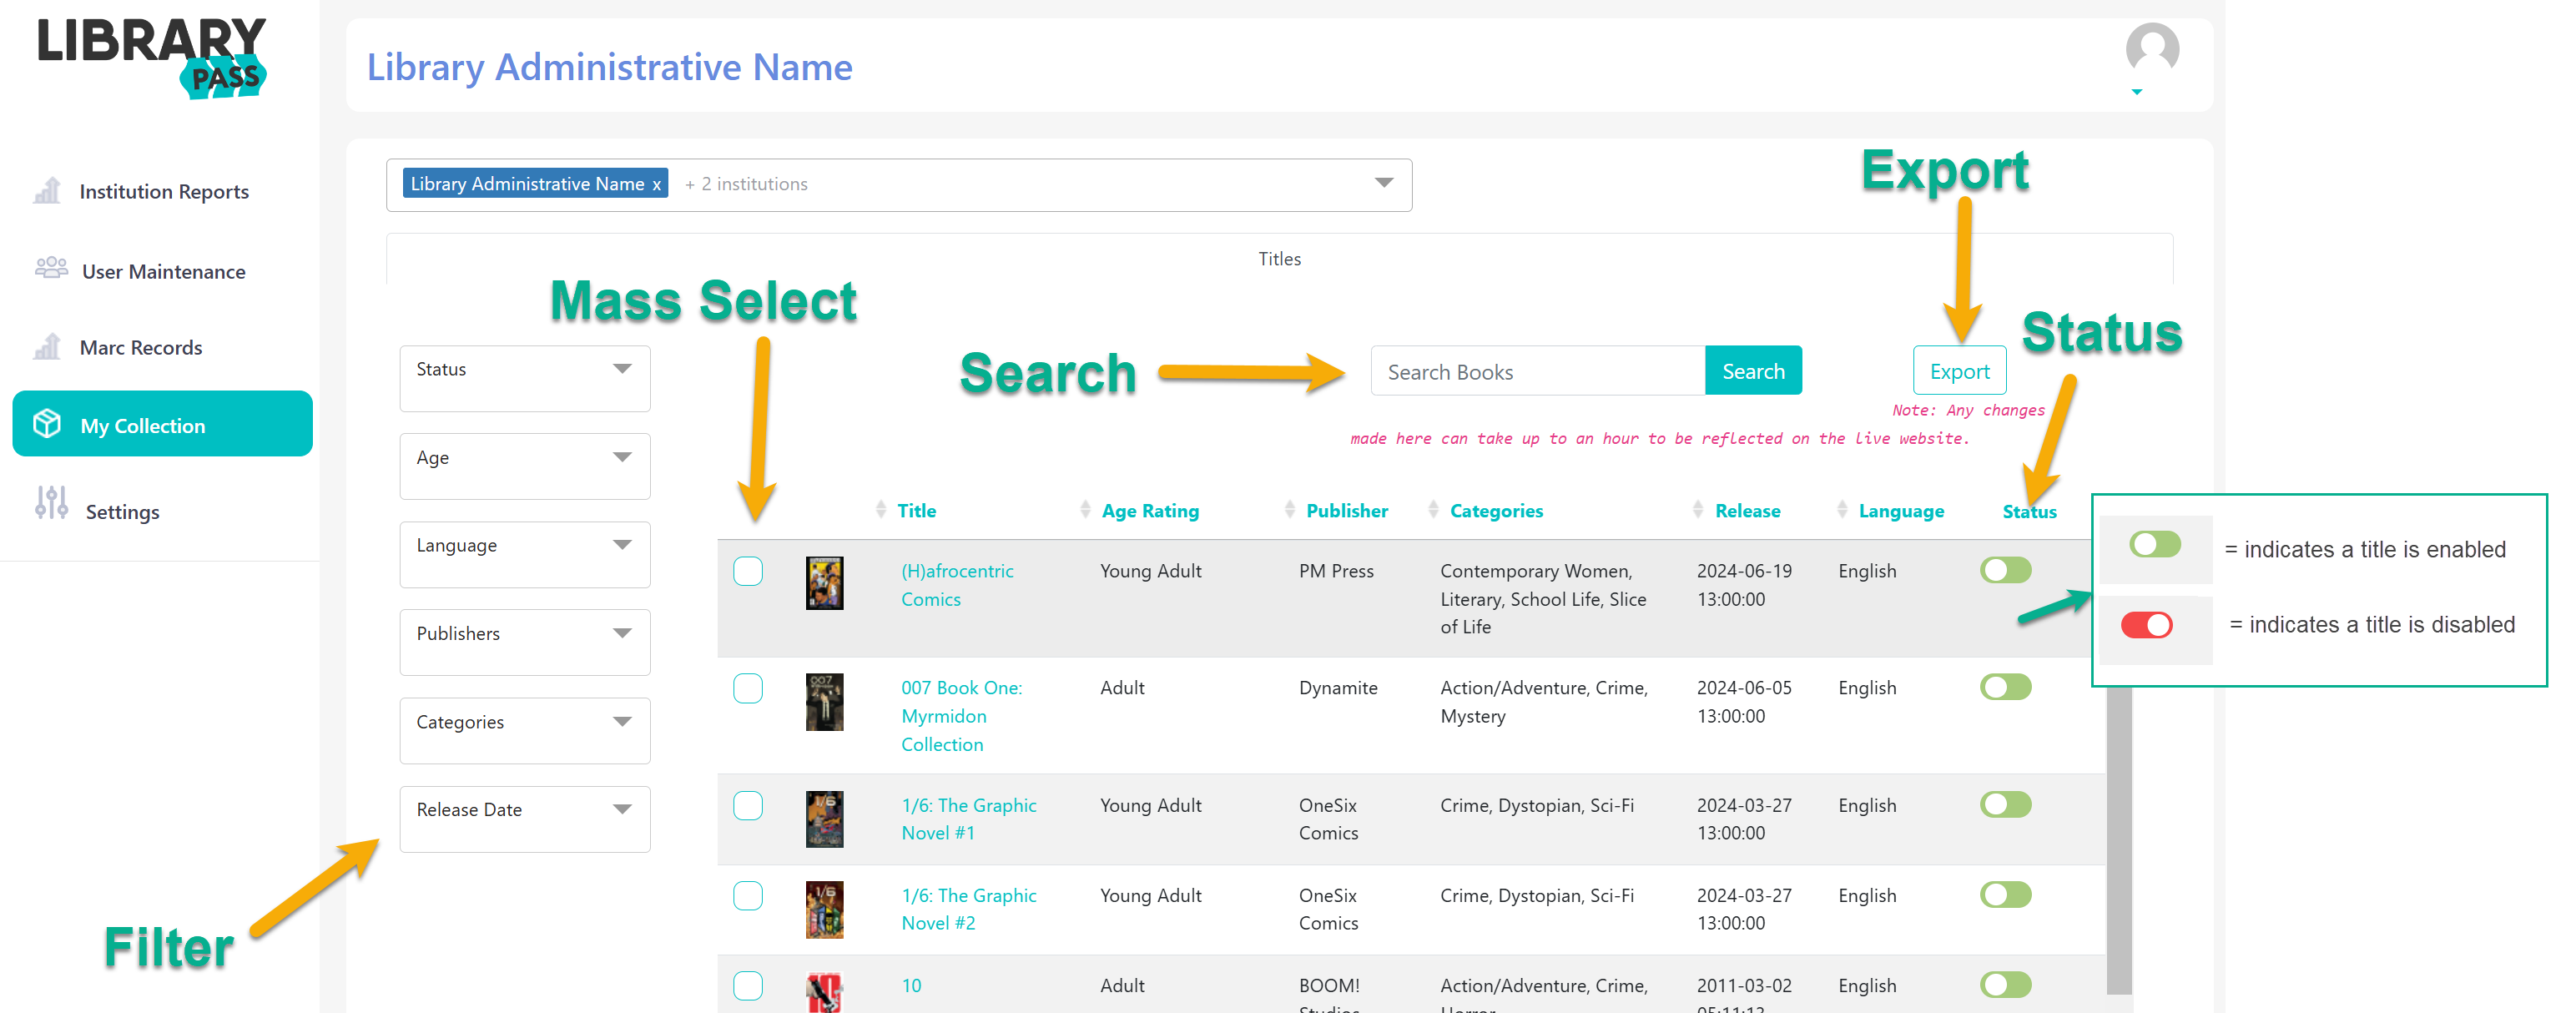Open the user avatar profile icon
2576x1013 pixels.
[2151, 48]
